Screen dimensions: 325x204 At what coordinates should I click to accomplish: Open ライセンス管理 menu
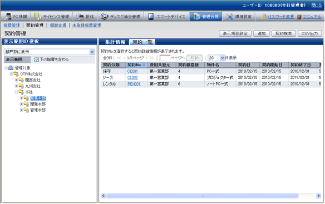coord(51,17)
